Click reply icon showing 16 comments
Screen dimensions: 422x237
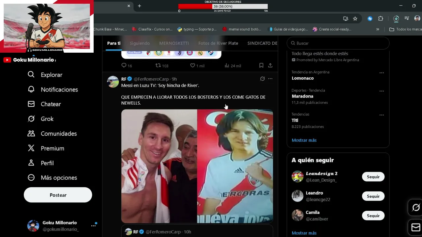pos(124,66)
